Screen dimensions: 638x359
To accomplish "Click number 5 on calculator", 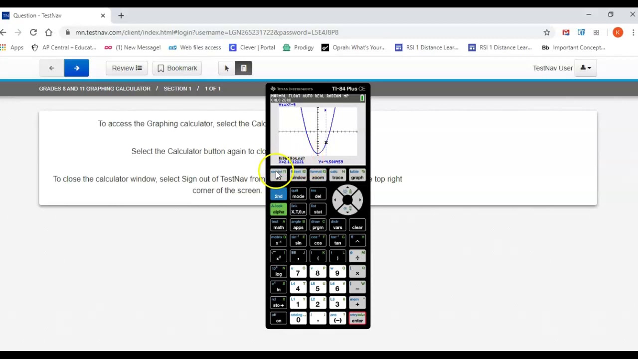I will pos(318,287).
